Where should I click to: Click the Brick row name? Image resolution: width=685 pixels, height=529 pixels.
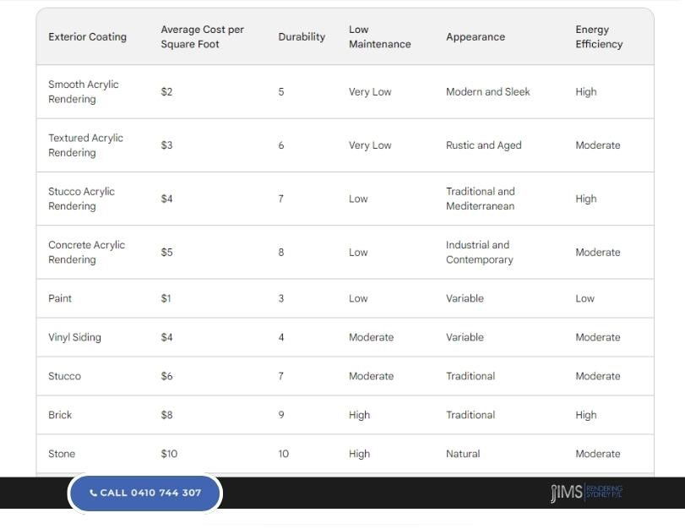[x=60, y=415]
